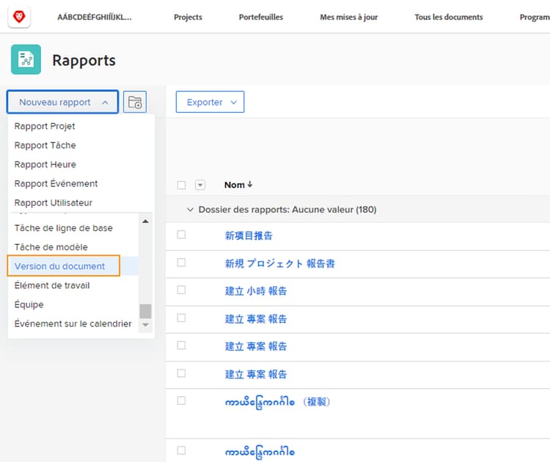Viewport: 550px width, 462px height.
Task: Open the first 建立 專案 報告 report
Action: click(x=256, y=318)
